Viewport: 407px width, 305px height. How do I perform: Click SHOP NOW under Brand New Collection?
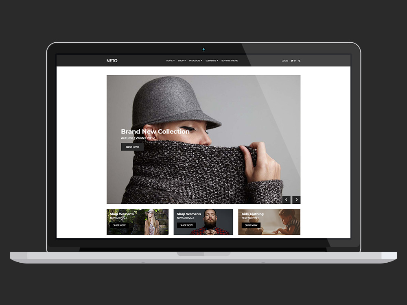(132, 147)
